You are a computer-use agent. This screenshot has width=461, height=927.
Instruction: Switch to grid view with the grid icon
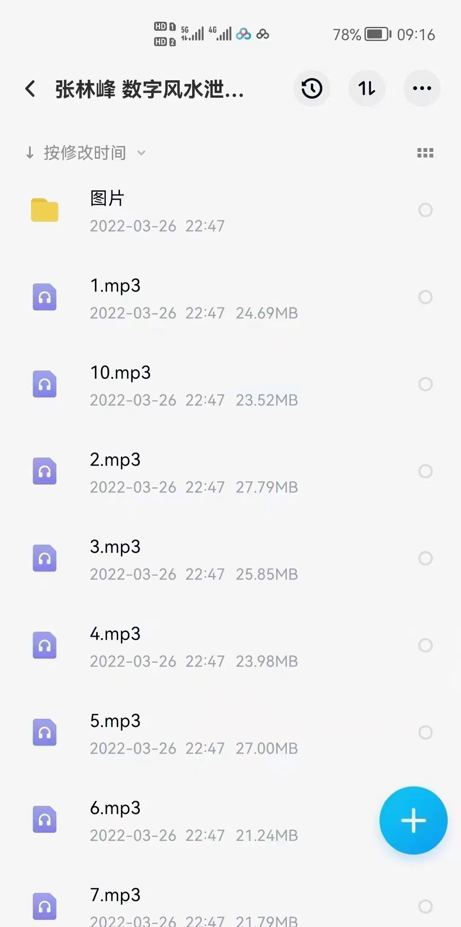[x=425, y=152]
